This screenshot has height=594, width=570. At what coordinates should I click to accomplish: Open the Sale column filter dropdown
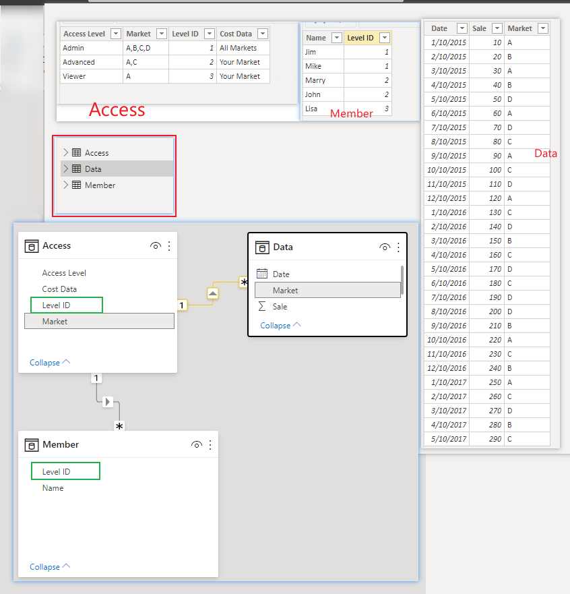coord(497,28)
